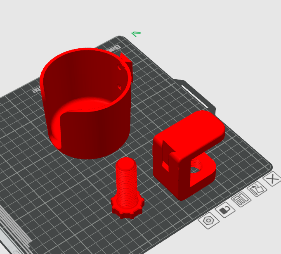Select the threaded bolt shaft model
281x254 pixels.
pyautogui.click(x=126, y=183)
